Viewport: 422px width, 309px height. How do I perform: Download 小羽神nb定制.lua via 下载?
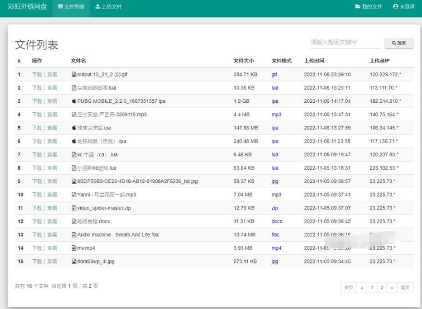[x=37, y=168]
